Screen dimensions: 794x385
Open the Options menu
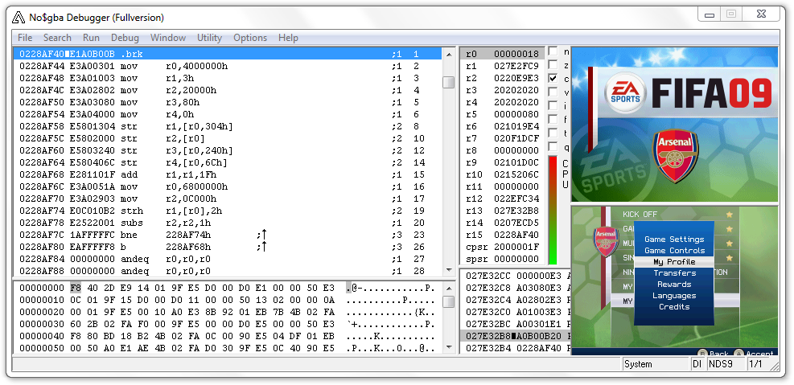250,38
